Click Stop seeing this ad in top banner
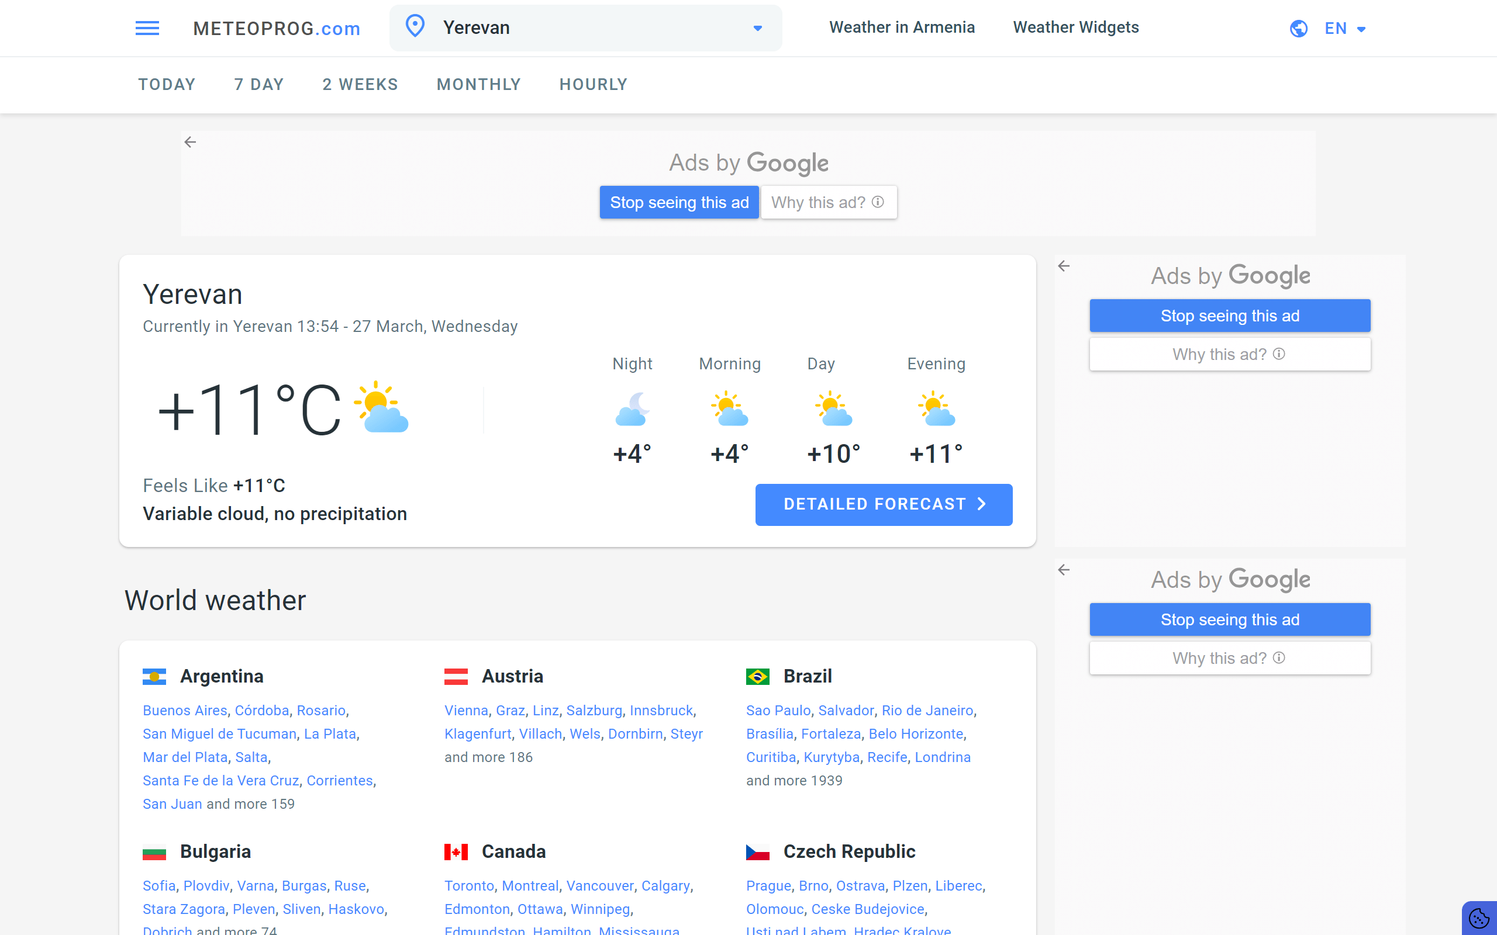 (x=678, y=202)
